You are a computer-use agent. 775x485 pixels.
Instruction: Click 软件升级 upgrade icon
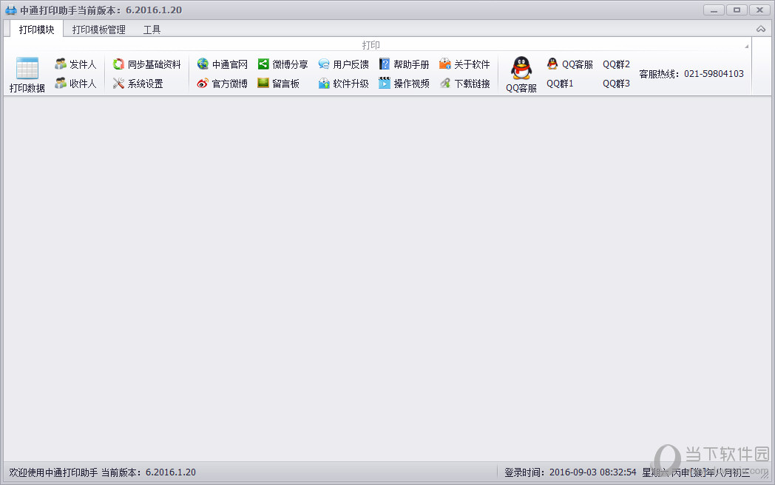pos(324,83)
